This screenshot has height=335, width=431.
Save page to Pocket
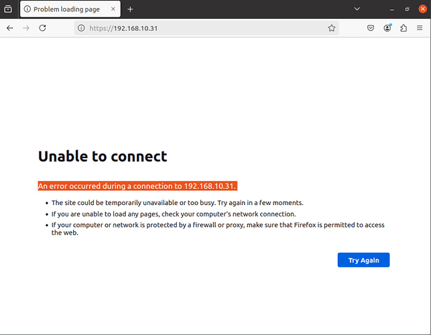click(x=371, y=28)
